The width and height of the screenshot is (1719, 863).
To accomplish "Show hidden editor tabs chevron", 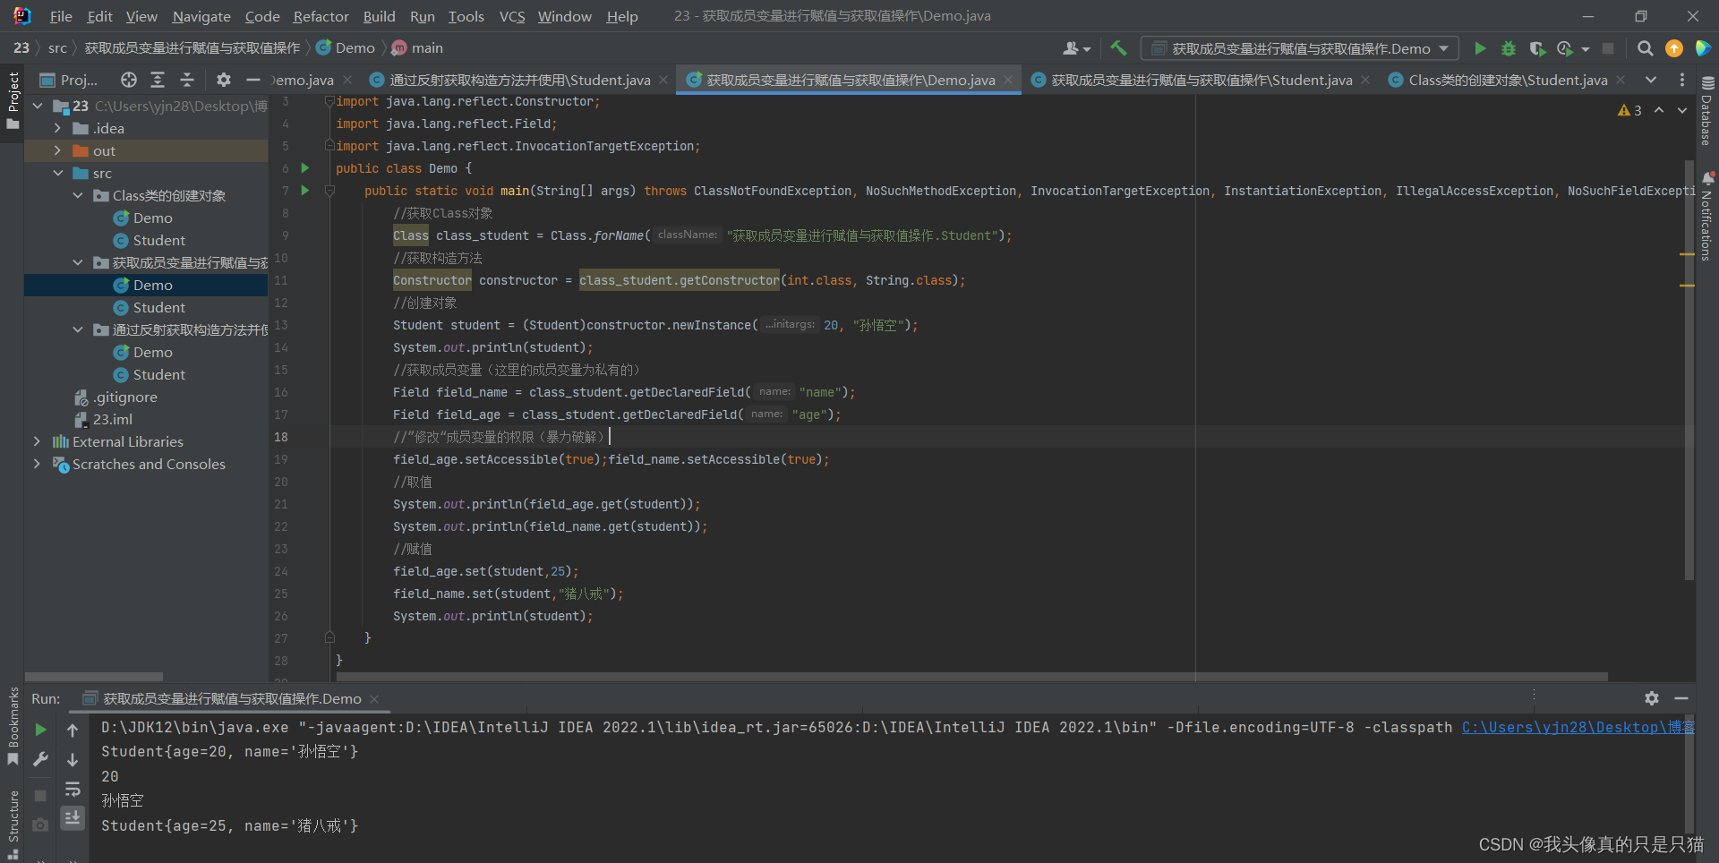I will click(1651, 80).
